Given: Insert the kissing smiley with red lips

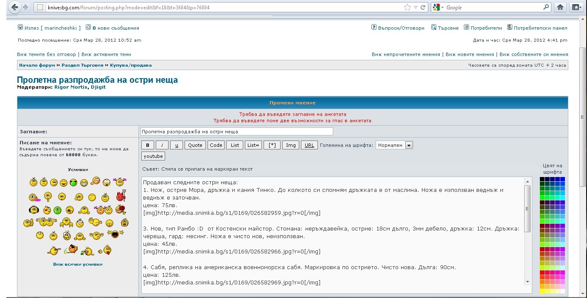Looking at the screenshot, I should tap(47, 210).
